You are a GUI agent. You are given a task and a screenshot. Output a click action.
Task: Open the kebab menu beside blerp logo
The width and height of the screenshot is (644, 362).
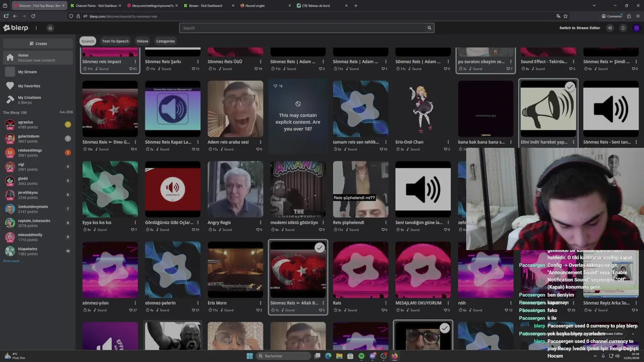(x=36, y=28)
